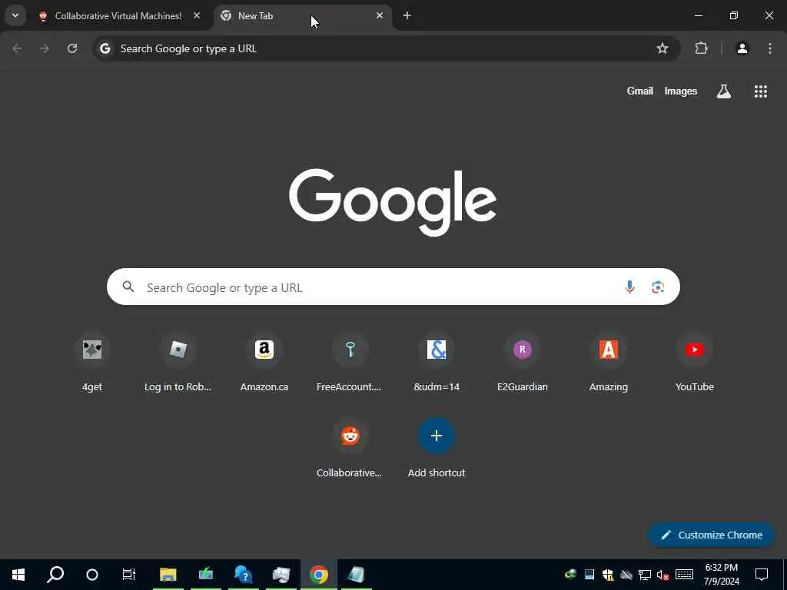Open Cortana circle on taskbar

click(x=92, y=575)
